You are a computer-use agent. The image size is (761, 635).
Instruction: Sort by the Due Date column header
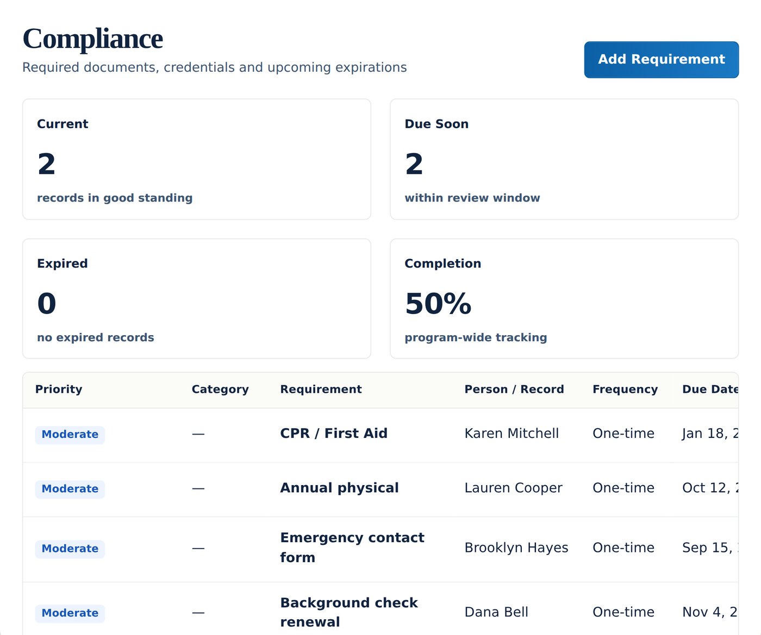(710, 389)
